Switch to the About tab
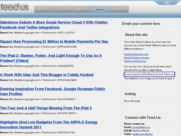181x136 pixels. (x=81, y=9)
